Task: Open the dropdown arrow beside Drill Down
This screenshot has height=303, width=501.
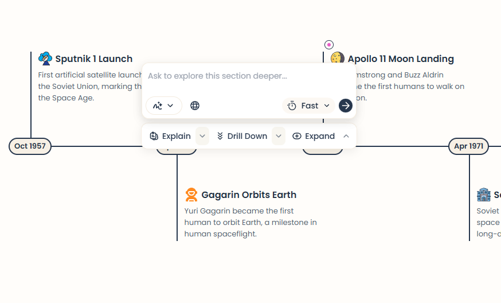Action: pos(279,136)
